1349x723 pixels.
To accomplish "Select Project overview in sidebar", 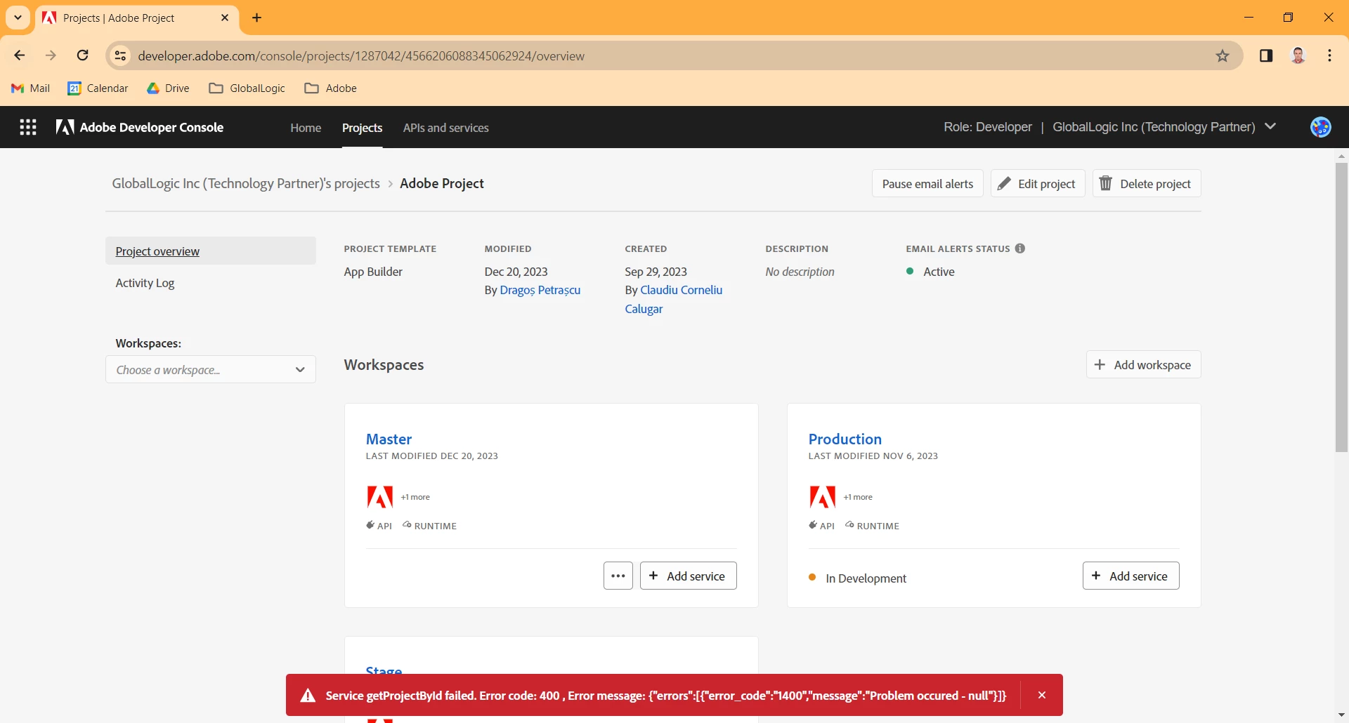I will tap(211, 251).
